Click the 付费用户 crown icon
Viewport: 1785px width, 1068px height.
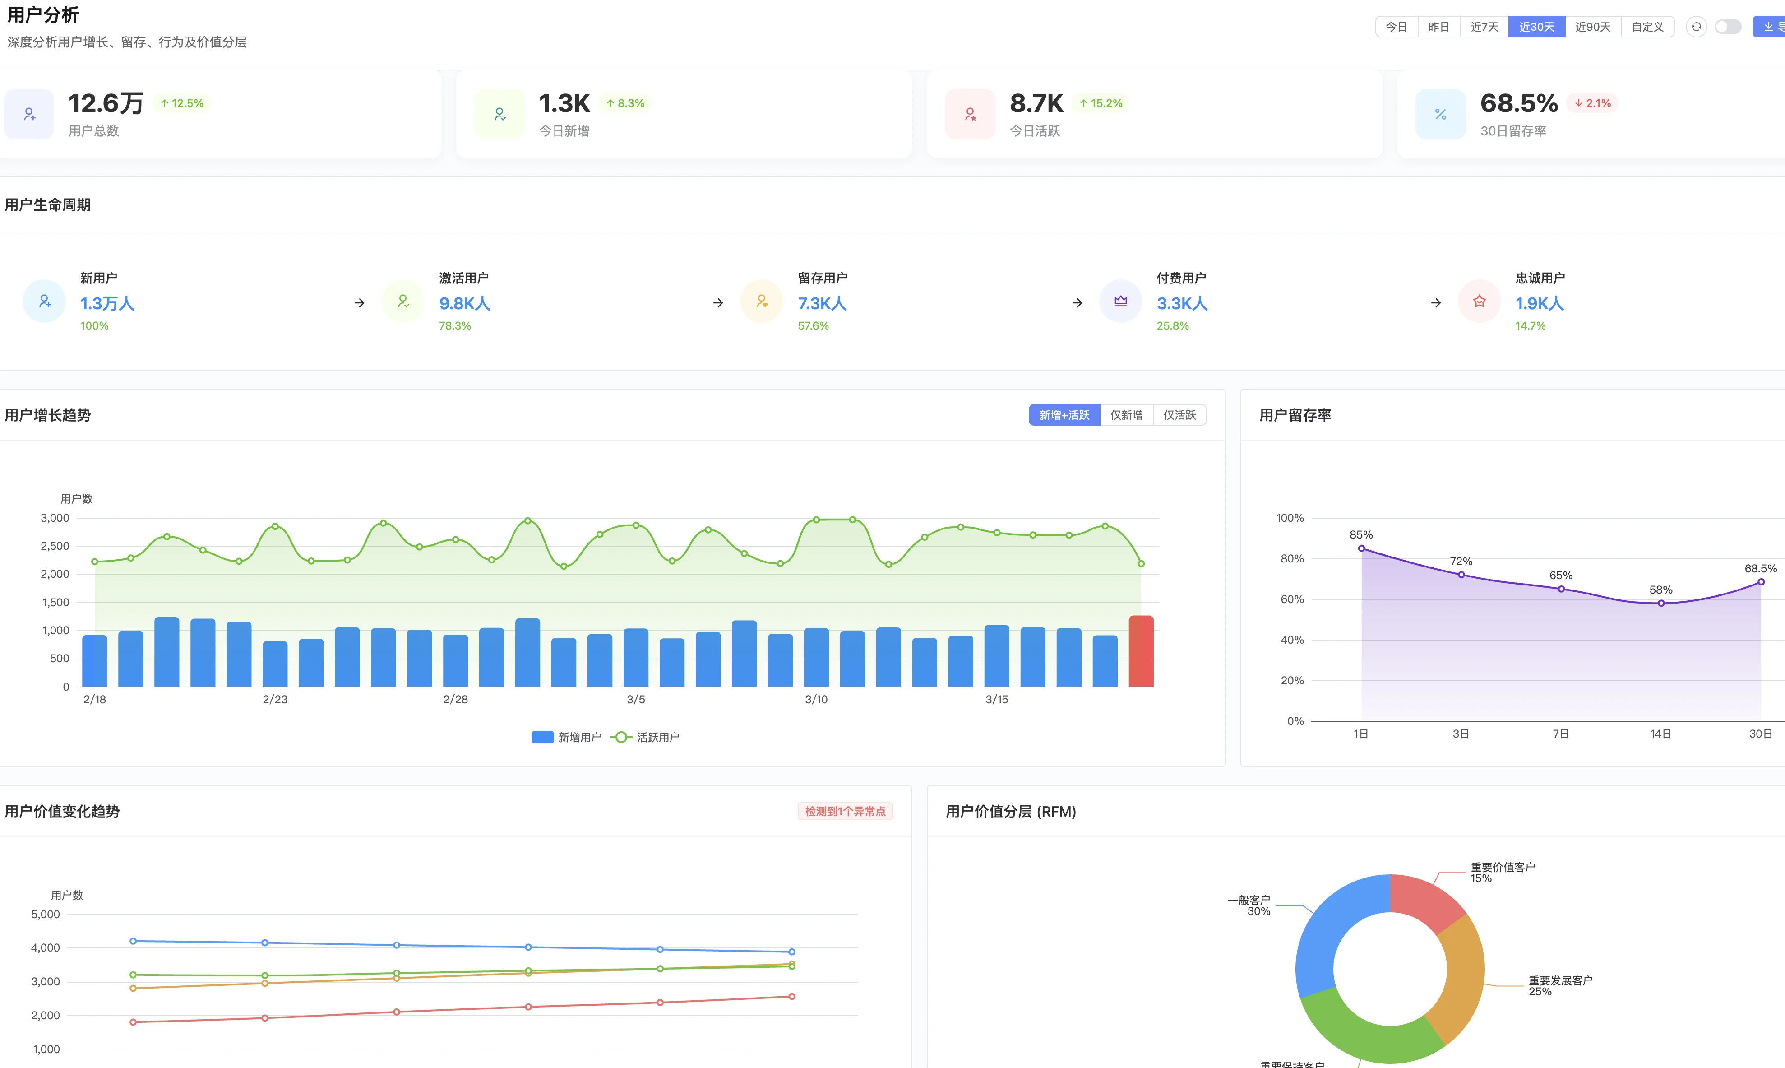[x=1120, y=301]
